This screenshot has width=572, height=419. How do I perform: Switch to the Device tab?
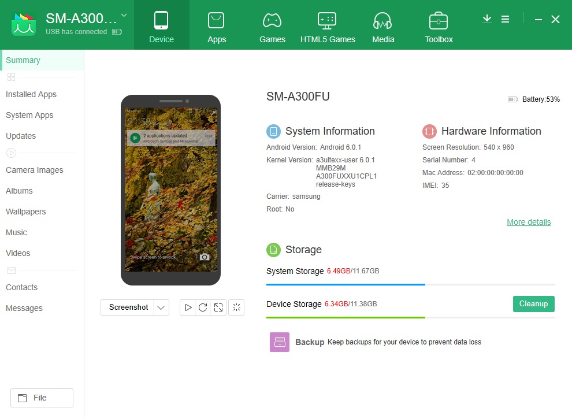pos(161,25)
